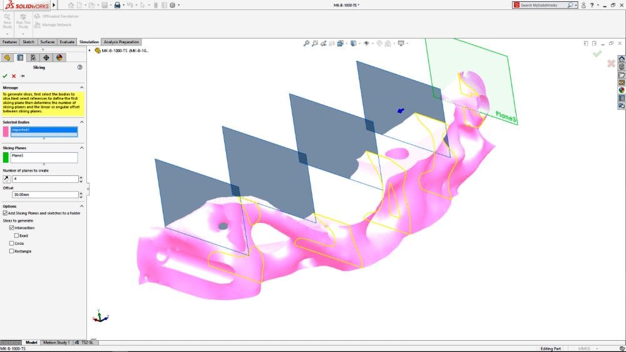Uncheck Add Slicing Planes and sketches to folder

(5, 213)
